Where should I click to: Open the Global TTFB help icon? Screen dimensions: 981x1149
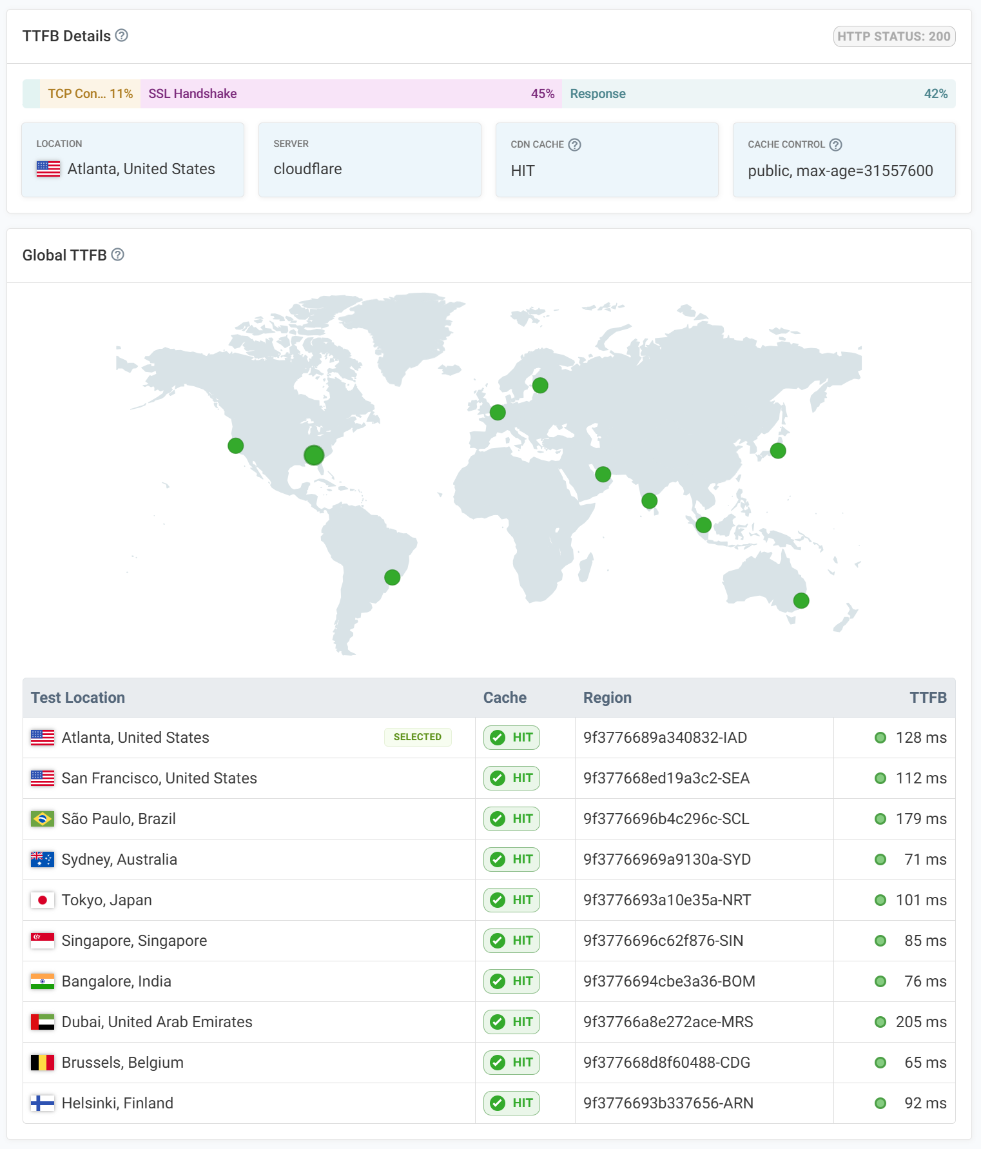[x=117, y=255]
